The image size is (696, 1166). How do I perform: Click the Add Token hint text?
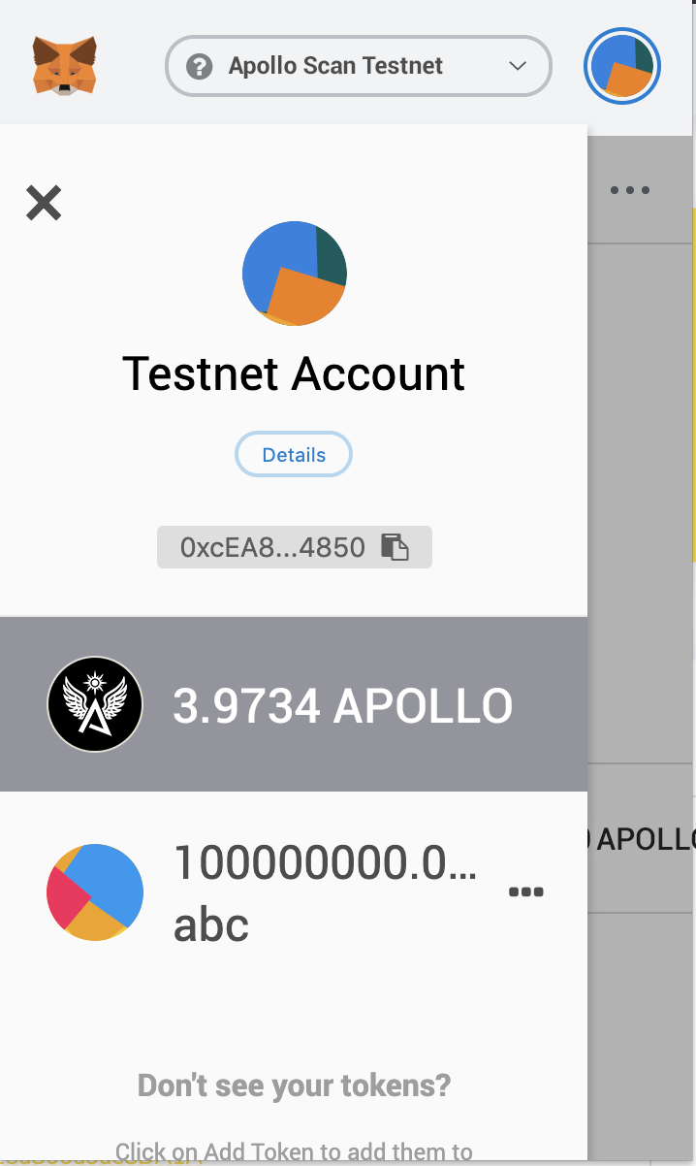coord(294,1151)
